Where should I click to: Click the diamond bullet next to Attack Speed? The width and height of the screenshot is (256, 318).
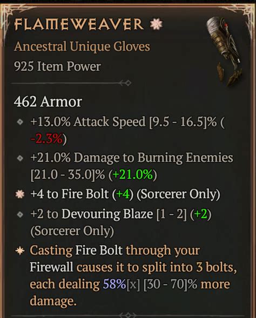click(x=20, y=122)
